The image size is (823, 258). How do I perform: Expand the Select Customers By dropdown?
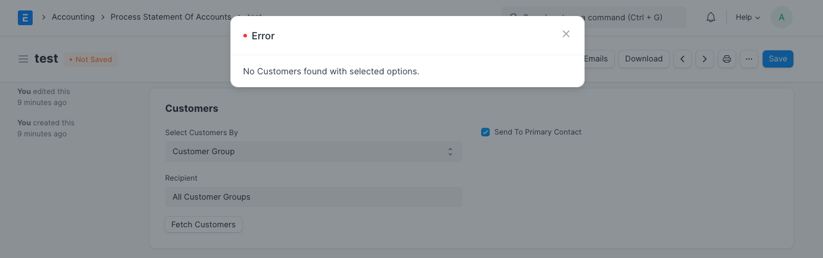313,152
